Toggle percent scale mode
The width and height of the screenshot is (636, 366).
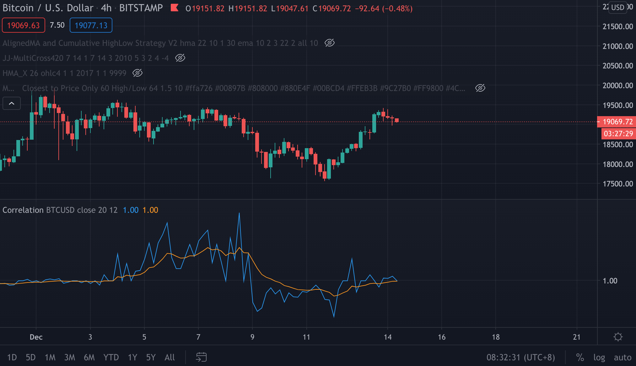tap(580, 357)
